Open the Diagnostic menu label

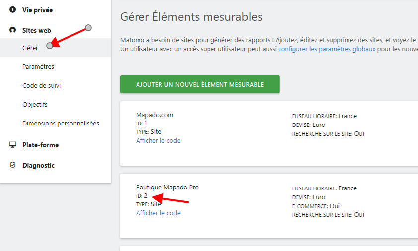tap(38, 165)
